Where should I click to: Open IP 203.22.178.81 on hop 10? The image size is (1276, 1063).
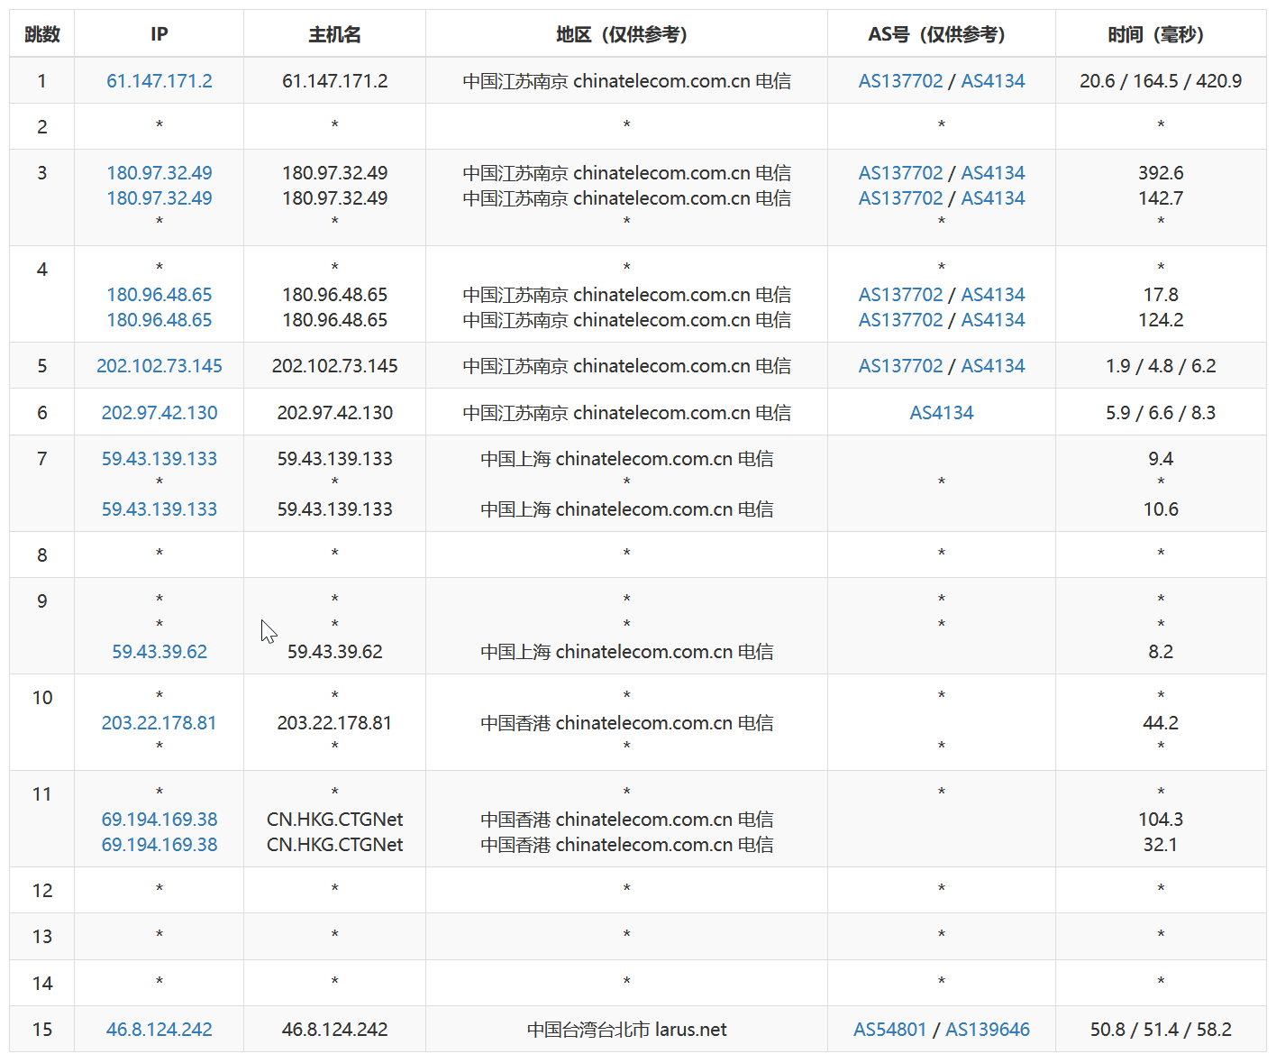click(159, 722)
